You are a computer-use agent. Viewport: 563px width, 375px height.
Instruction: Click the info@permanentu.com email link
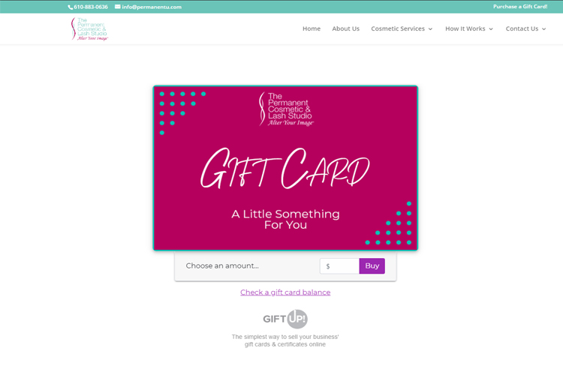tap(152, 7)
